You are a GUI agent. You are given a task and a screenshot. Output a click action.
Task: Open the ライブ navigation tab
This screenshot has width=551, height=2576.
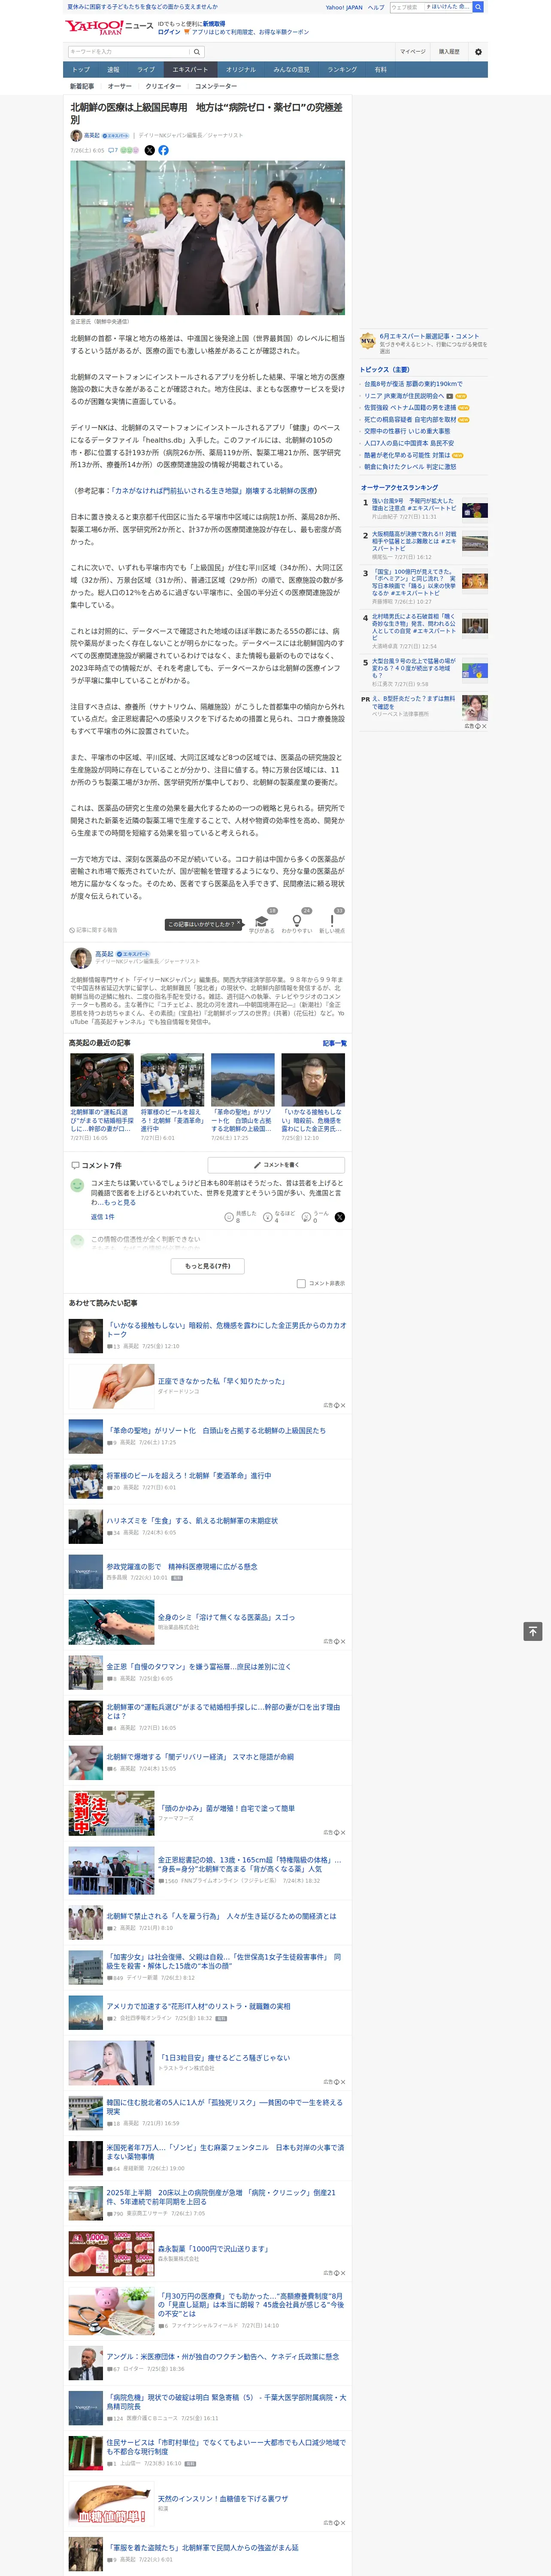pos(146,70)
